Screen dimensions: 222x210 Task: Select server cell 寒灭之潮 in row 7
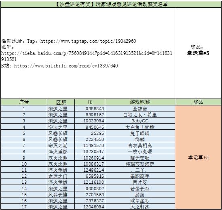pyautogui.click(x=61, y=145)
